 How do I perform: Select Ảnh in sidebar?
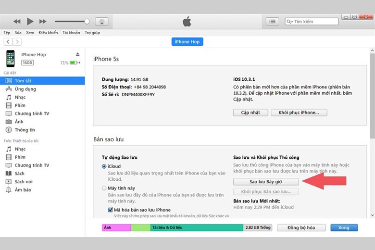click(x=42, y=122)
